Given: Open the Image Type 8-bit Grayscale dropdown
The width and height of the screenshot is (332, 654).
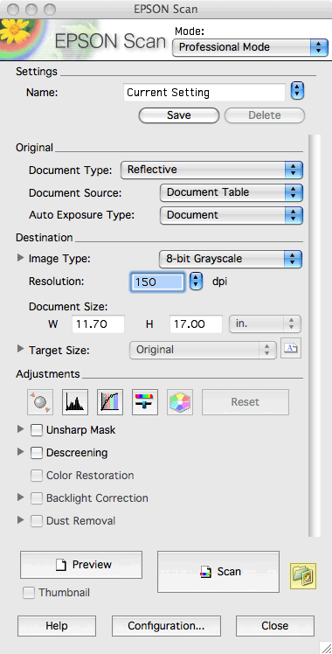Looking at the screenshot, I should click(232, 259).
